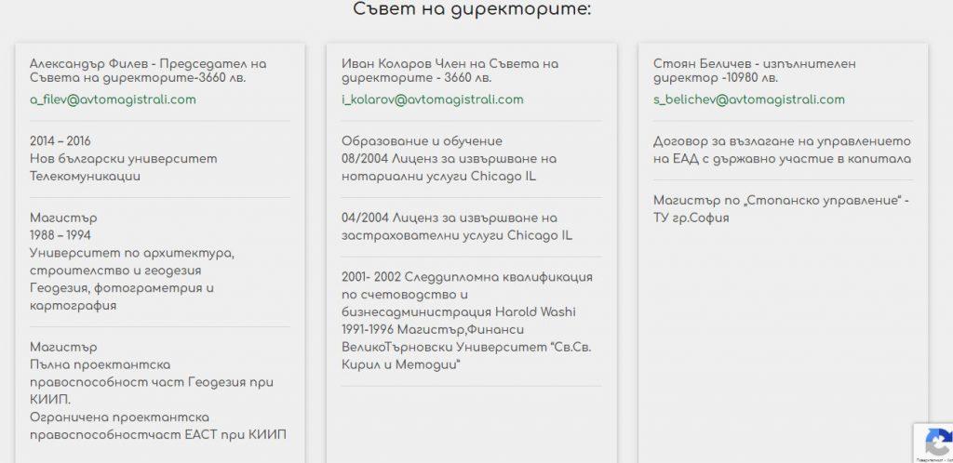Click Стоян Беличев's executive director title
The image size is (953, 463).
(x=754, y=71)
